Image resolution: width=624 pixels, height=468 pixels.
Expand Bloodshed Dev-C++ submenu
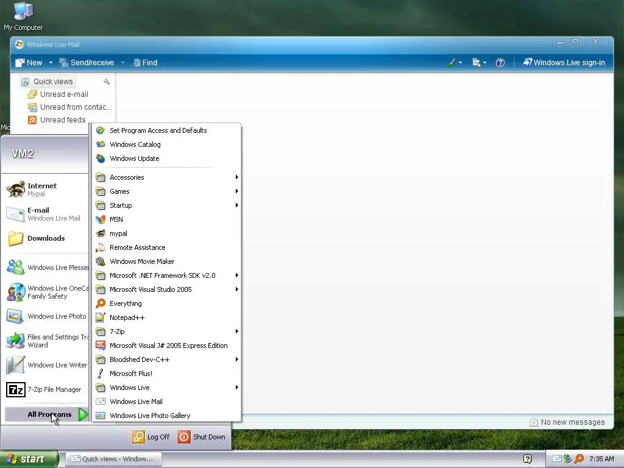click(166, 360)
